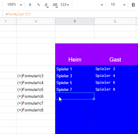Select the Spieler 5 cell
Image resolution: width=138 pixels, height=134 pixels.
click(x=75, y=83)
